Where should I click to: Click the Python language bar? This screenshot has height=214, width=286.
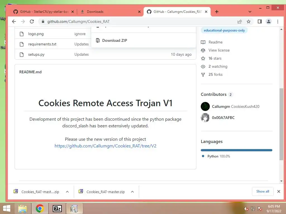(x=236, y=150)
